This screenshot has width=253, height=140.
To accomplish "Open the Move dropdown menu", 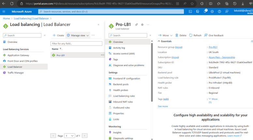I will coord(165,35).
